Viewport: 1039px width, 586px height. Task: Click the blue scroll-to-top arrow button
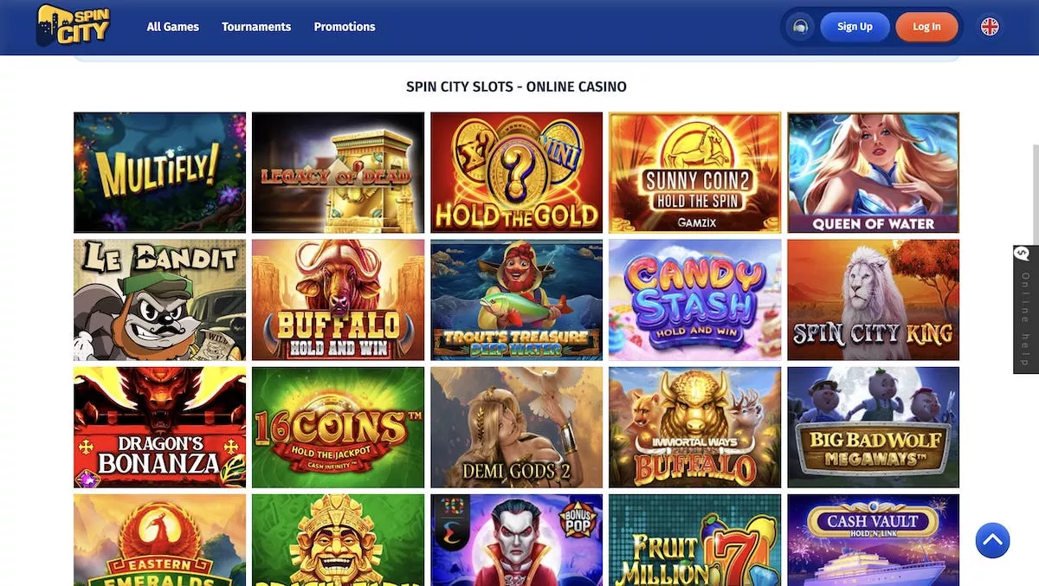(x=993, y=541)
